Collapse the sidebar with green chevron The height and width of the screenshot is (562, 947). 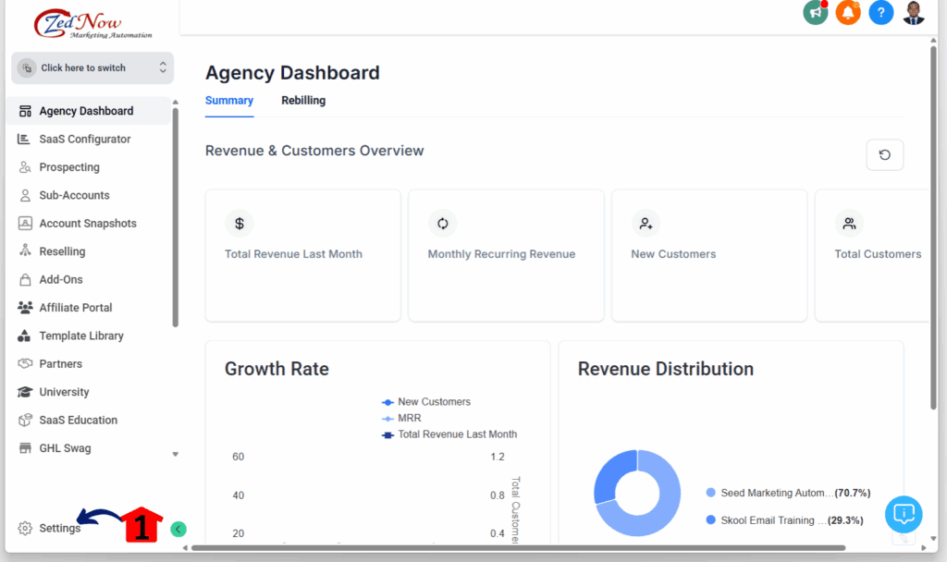click(178, 530)
